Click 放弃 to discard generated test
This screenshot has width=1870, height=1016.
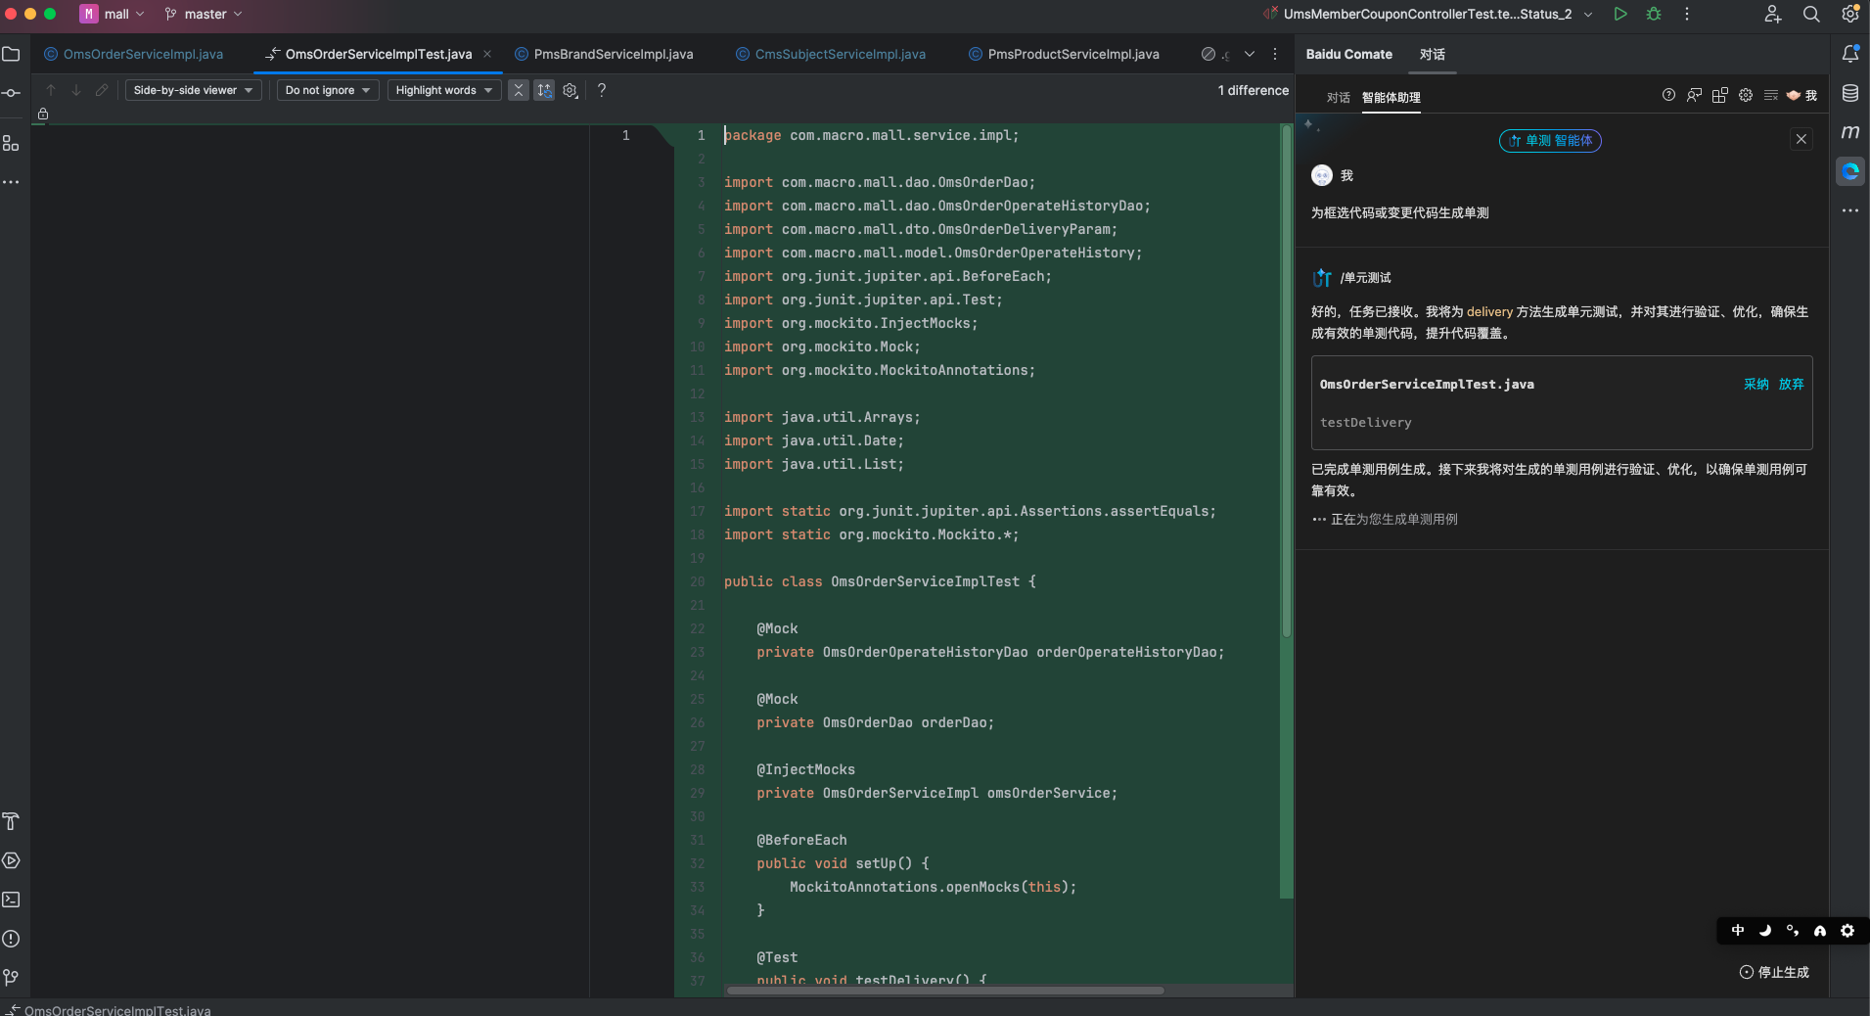(x=1791, y=384)
